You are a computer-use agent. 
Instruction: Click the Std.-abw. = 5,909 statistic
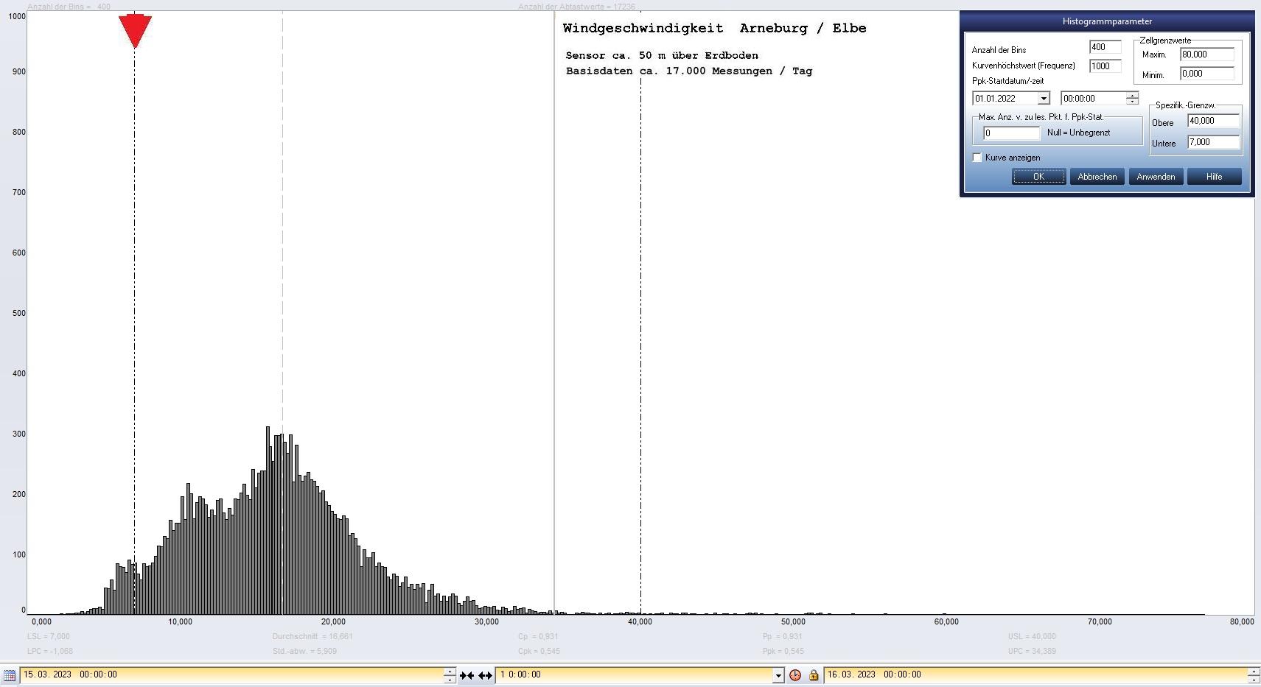pyautogui.click(x=304, y=651)
